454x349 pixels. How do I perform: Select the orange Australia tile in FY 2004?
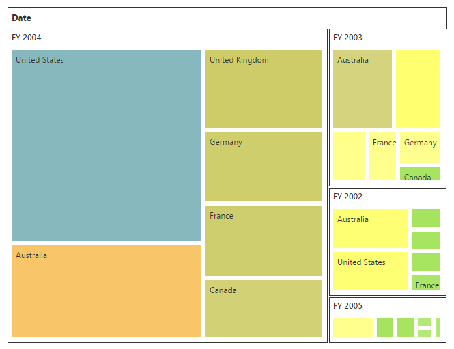pyautogui.click(x=107, y=290)
